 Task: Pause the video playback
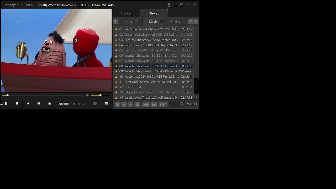[6, 104]
